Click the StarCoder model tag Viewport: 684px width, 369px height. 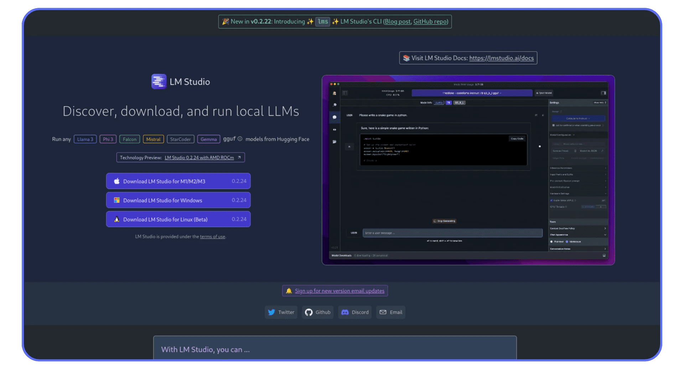coord(181,139)
